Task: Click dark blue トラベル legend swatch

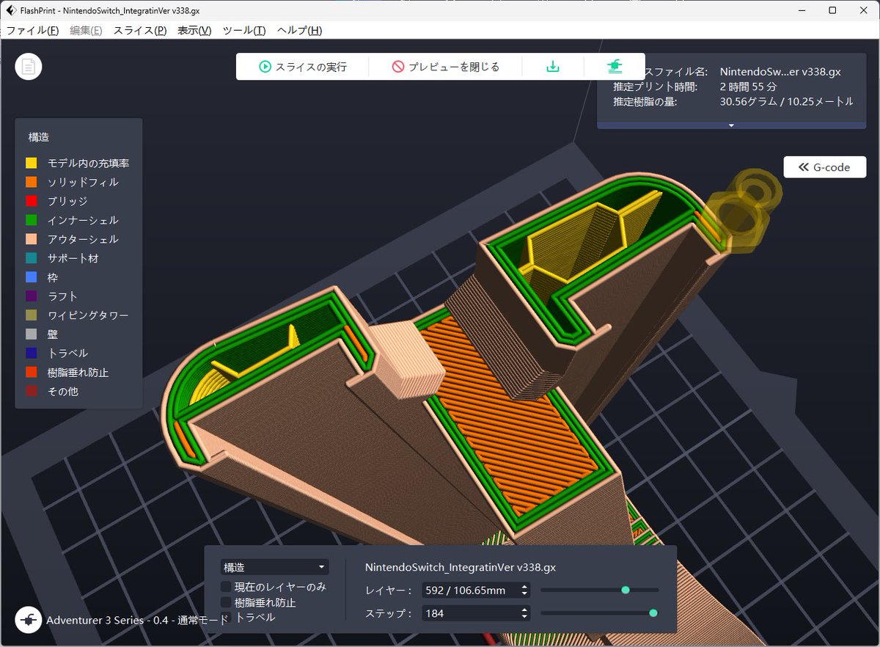Action: point(31,354)
